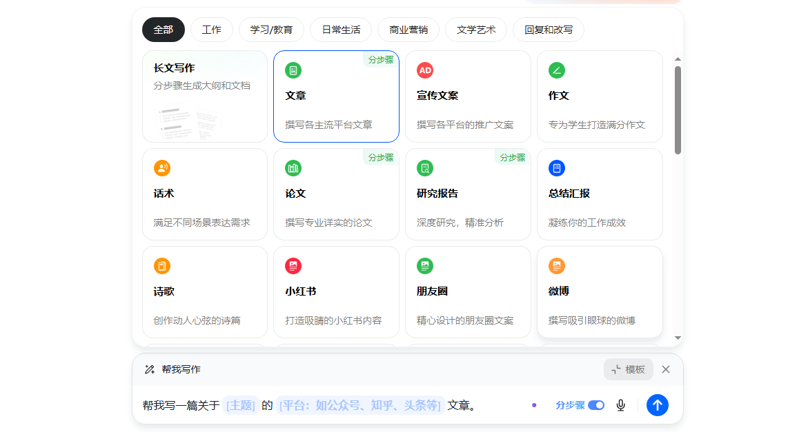Viewport: 808px width, 432px height.
Task: Toggle the 分步骤 switch off
Action: pyautogui.click(x=596, y=405)
